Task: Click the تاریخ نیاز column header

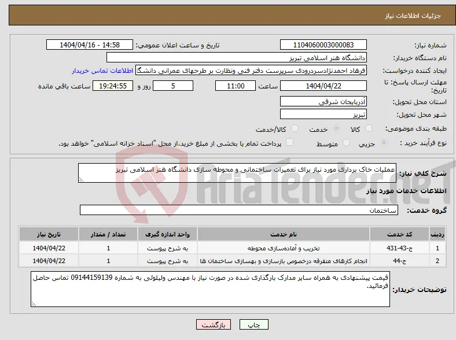Action: tap(49, 234)
